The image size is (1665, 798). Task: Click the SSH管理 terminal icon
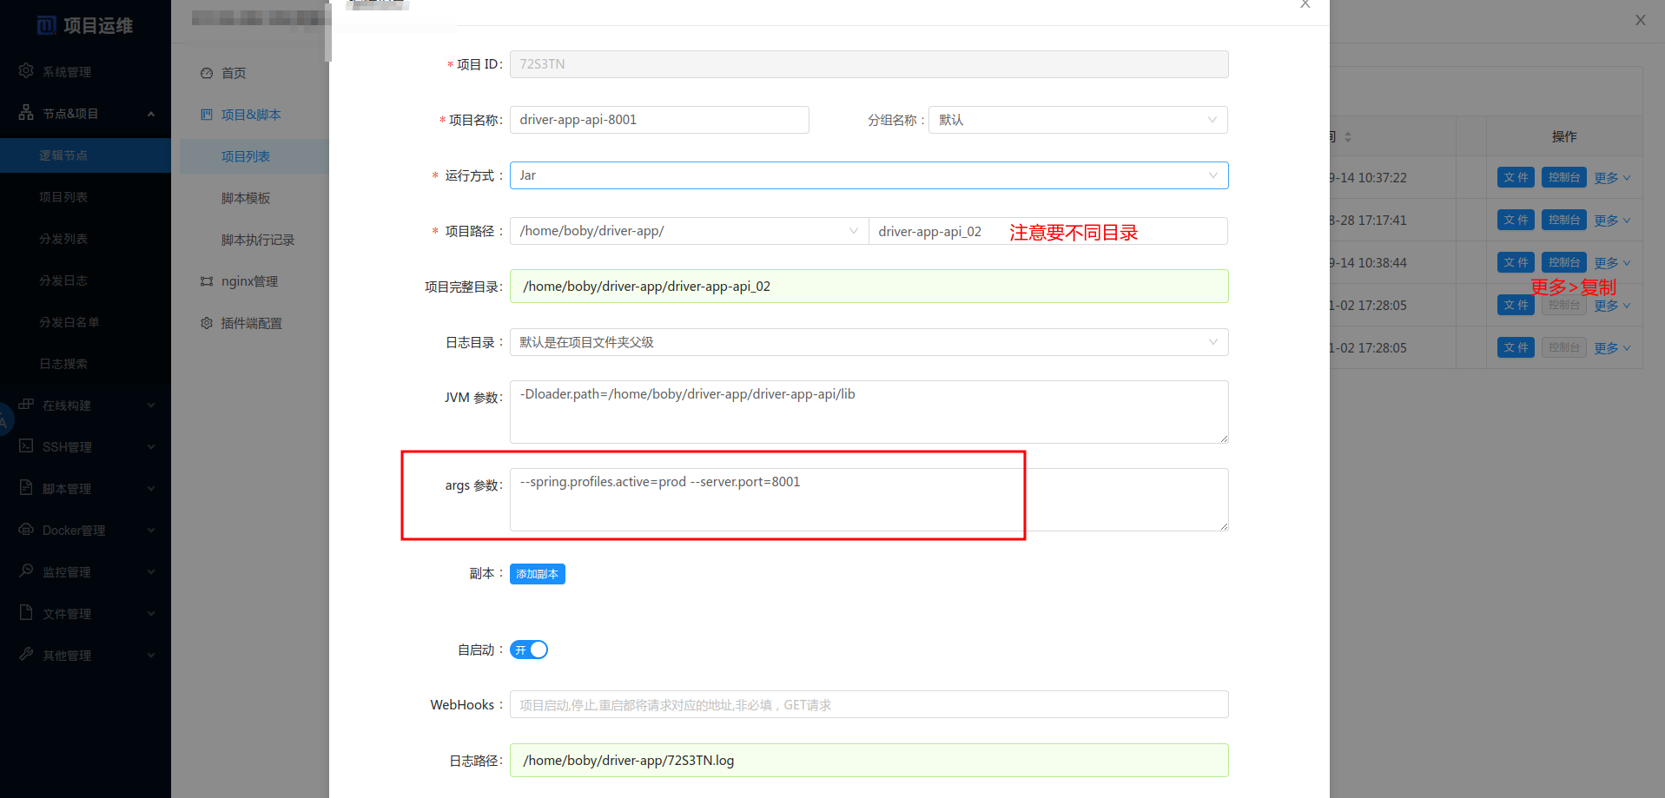point(26,445)
